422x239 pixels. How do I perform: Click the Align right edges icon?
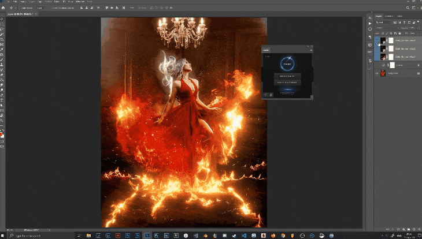92,8
